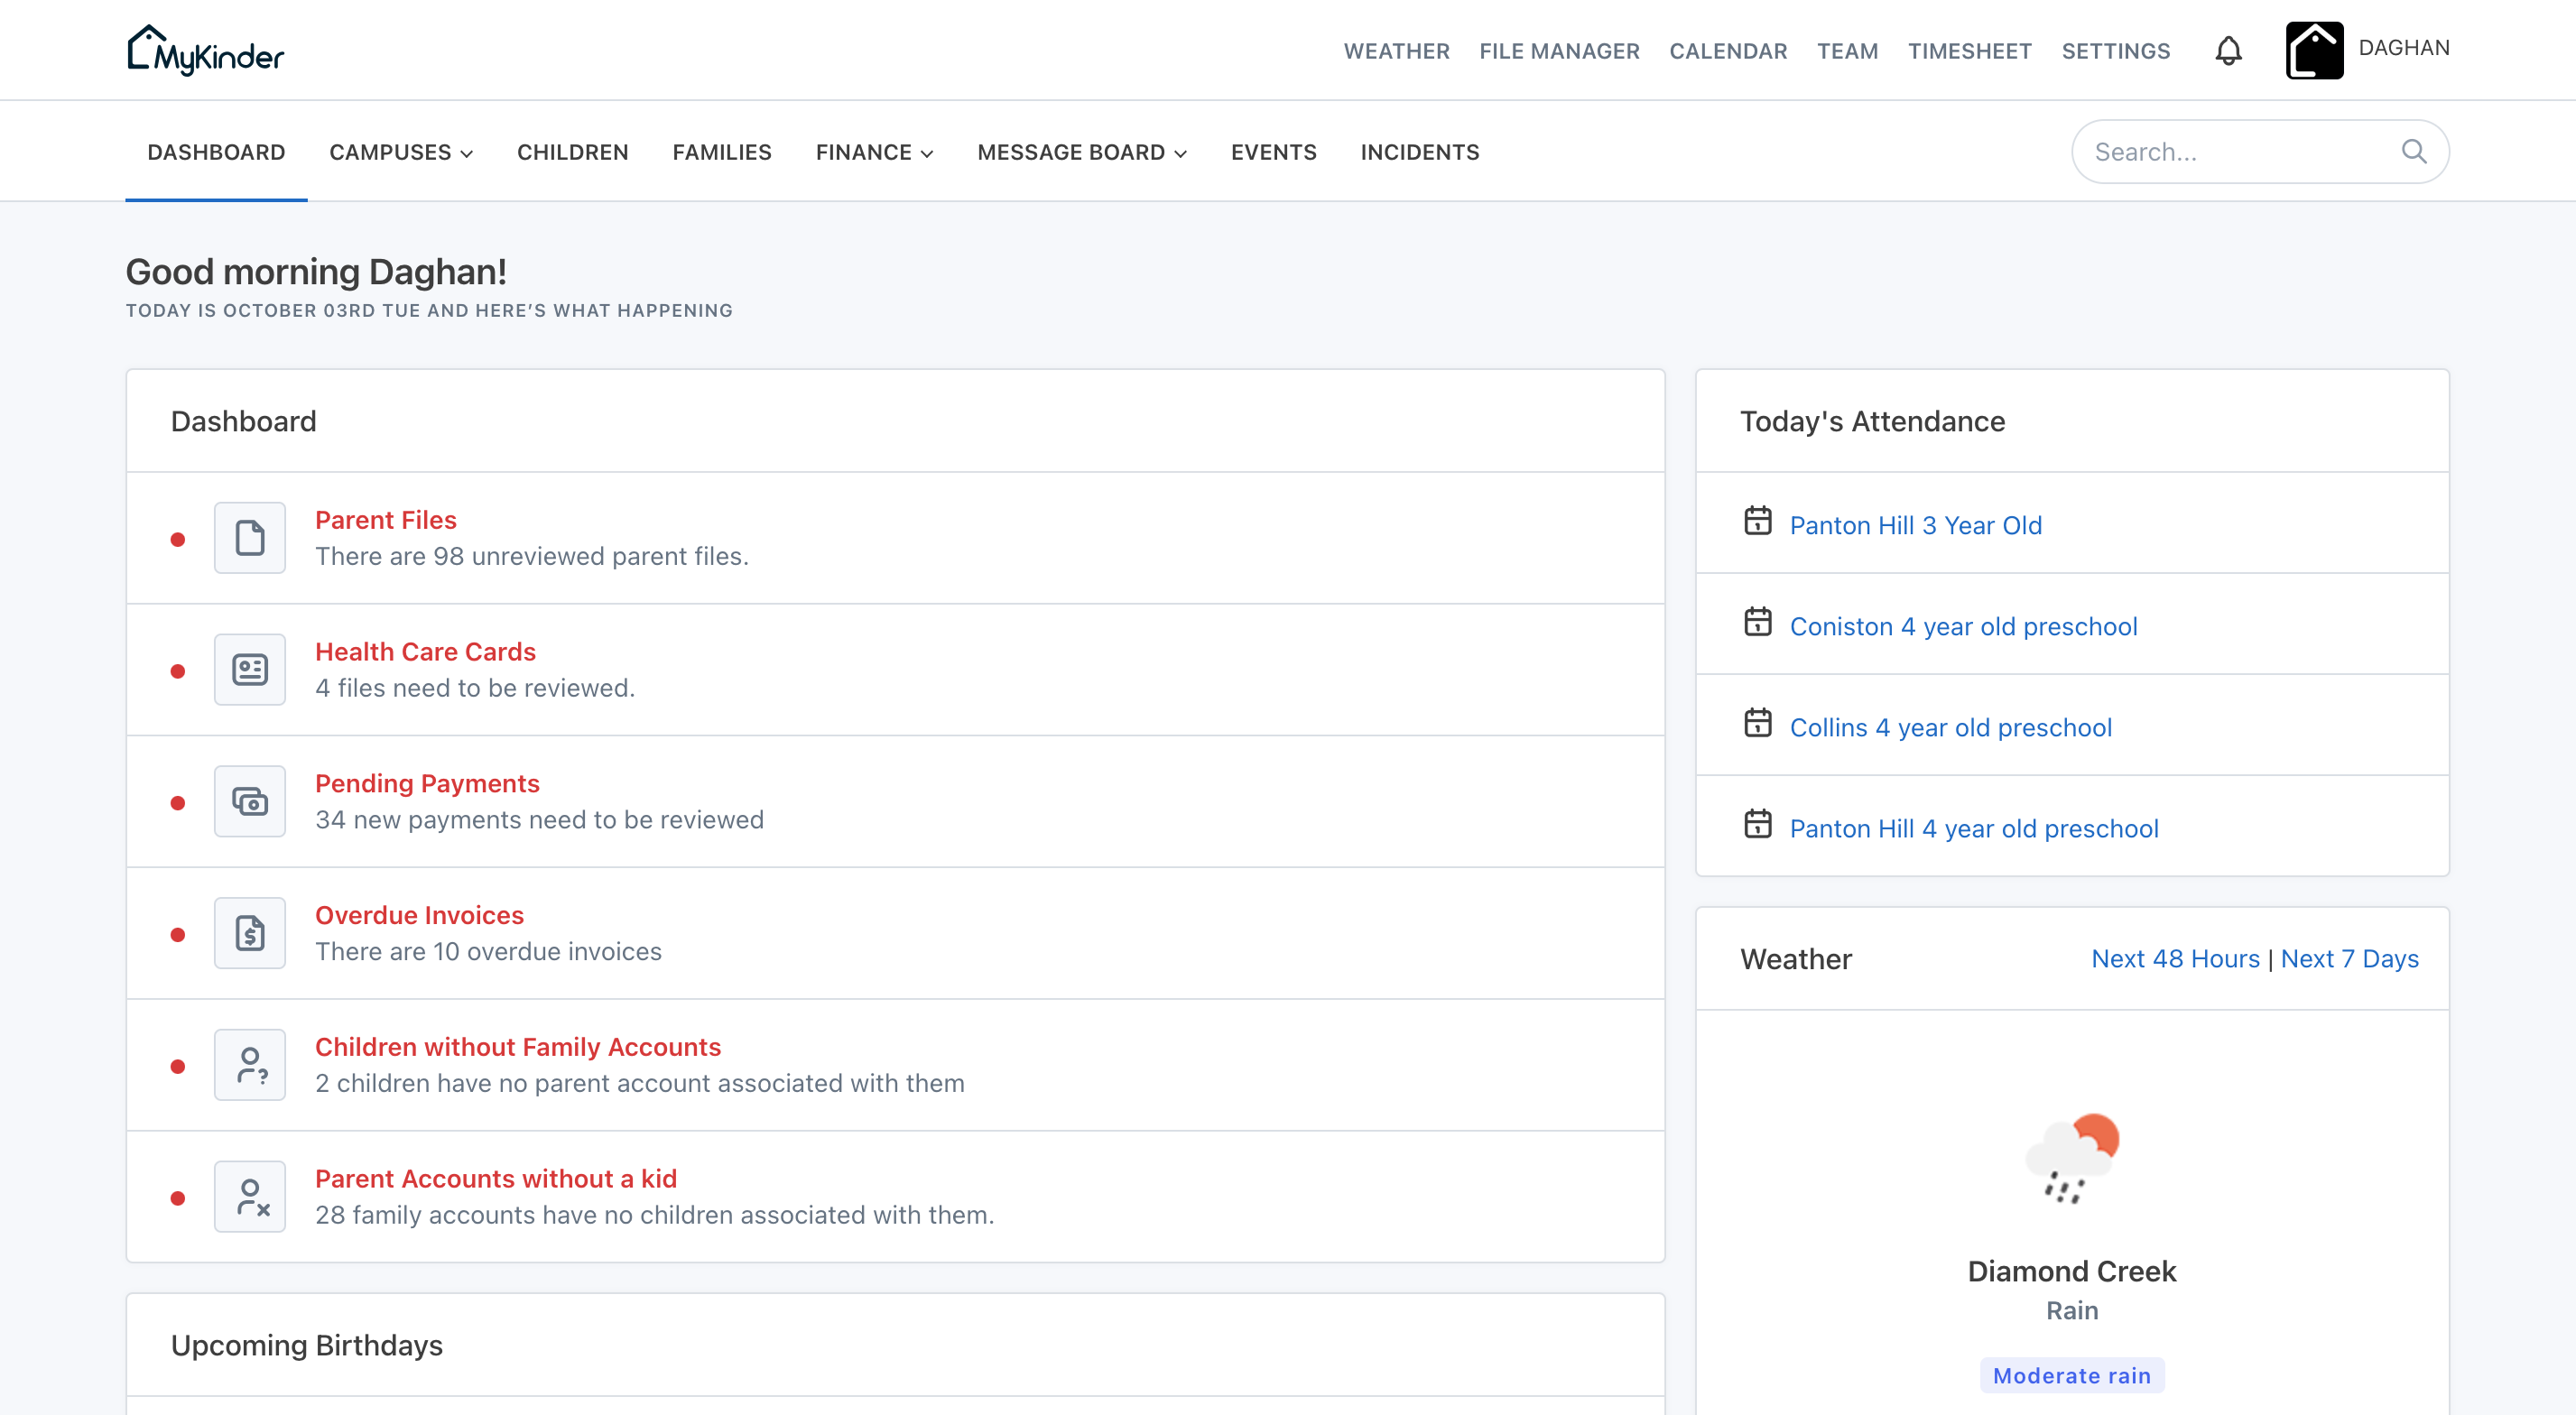This screenshot has width=2576, height=1415.
Task: Open the Pending Payments link
Action: 427,783
